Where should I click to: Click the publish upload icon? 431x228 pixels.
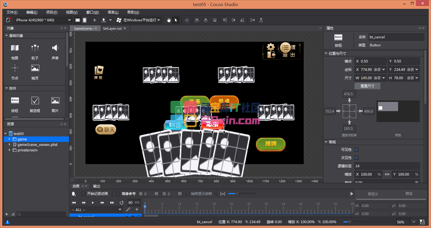(x=104, y=20)
